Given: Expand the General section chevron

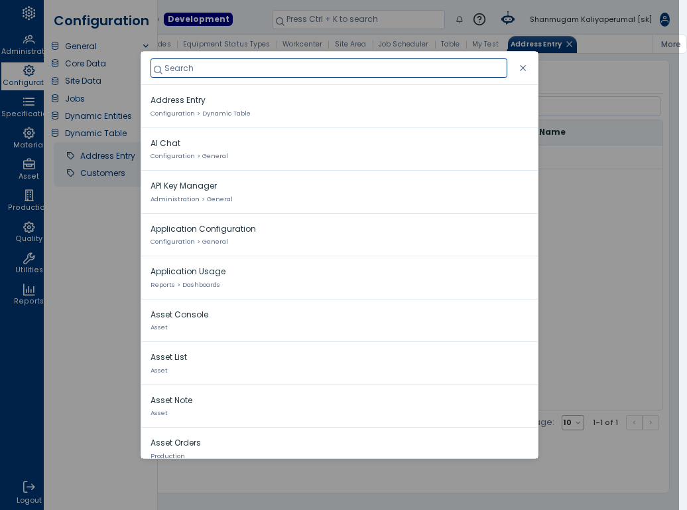Looking at the screenshot, I should 145,46.
